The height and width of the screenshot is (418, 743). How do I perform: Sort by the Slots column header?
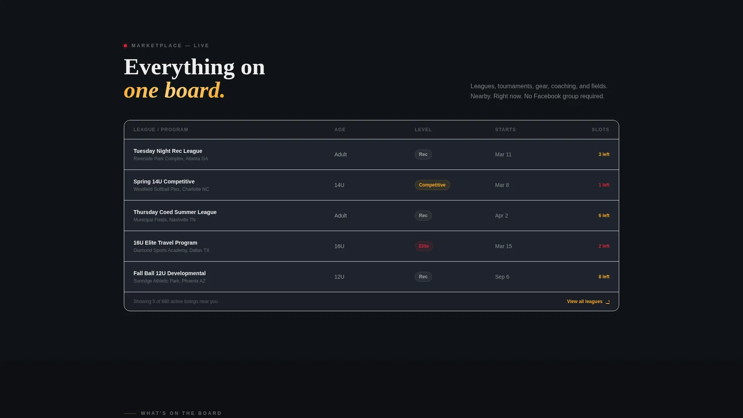tap(600, 130)
